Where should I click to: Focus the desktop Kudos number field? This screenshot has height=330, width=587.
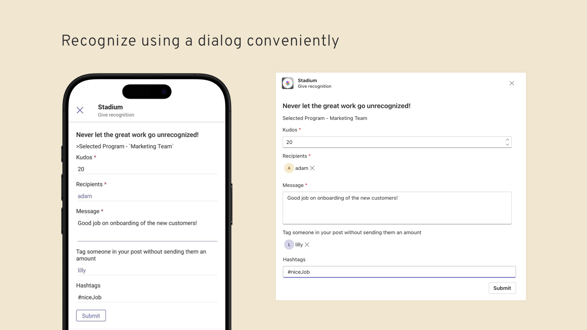coord(391,142)
